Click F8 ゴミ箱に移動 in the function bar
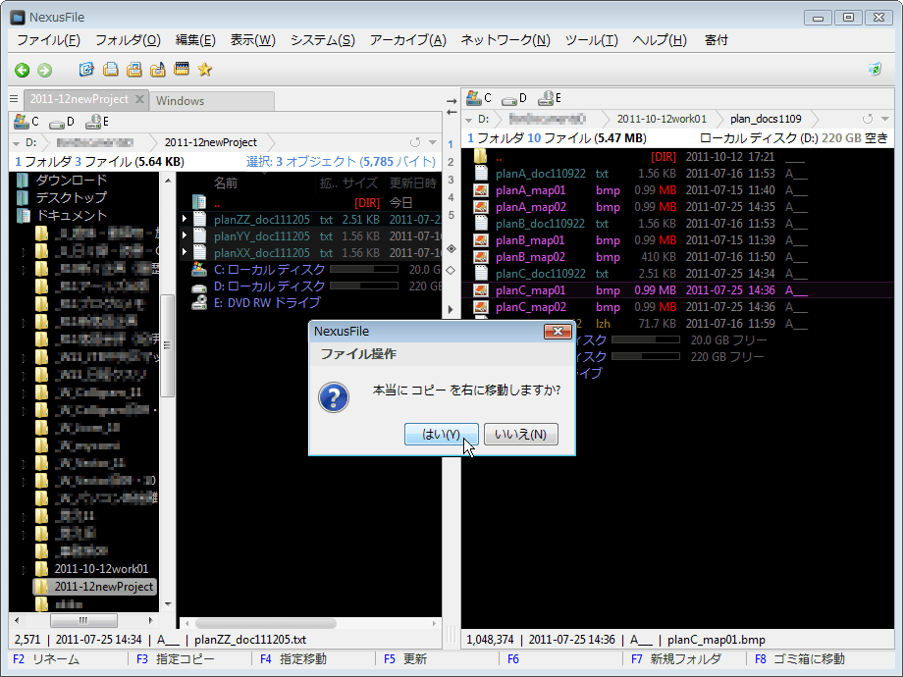 click(x=800, y=659)
